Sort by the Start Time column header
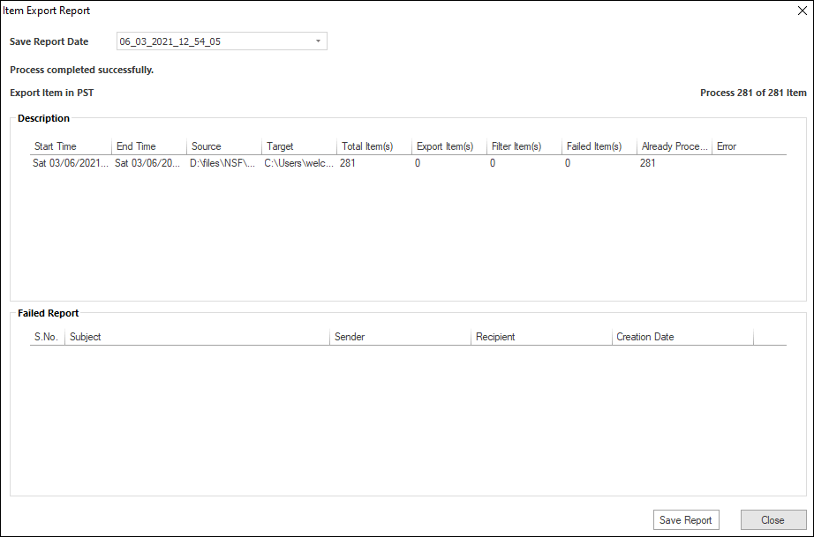814x537 pixels. point(71,146)
